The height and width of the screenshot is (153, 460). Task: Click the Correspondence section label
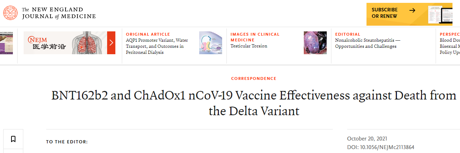coord(254,78)
